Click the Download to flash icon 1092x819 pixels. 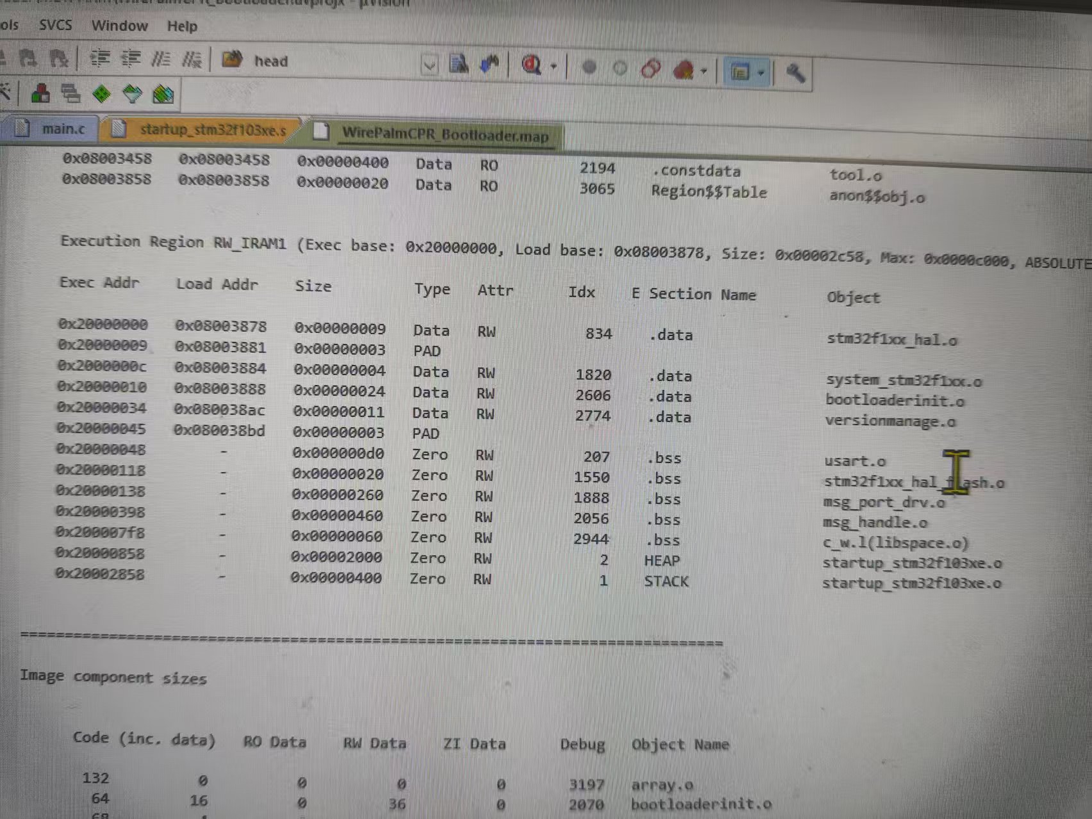(133, 94)
